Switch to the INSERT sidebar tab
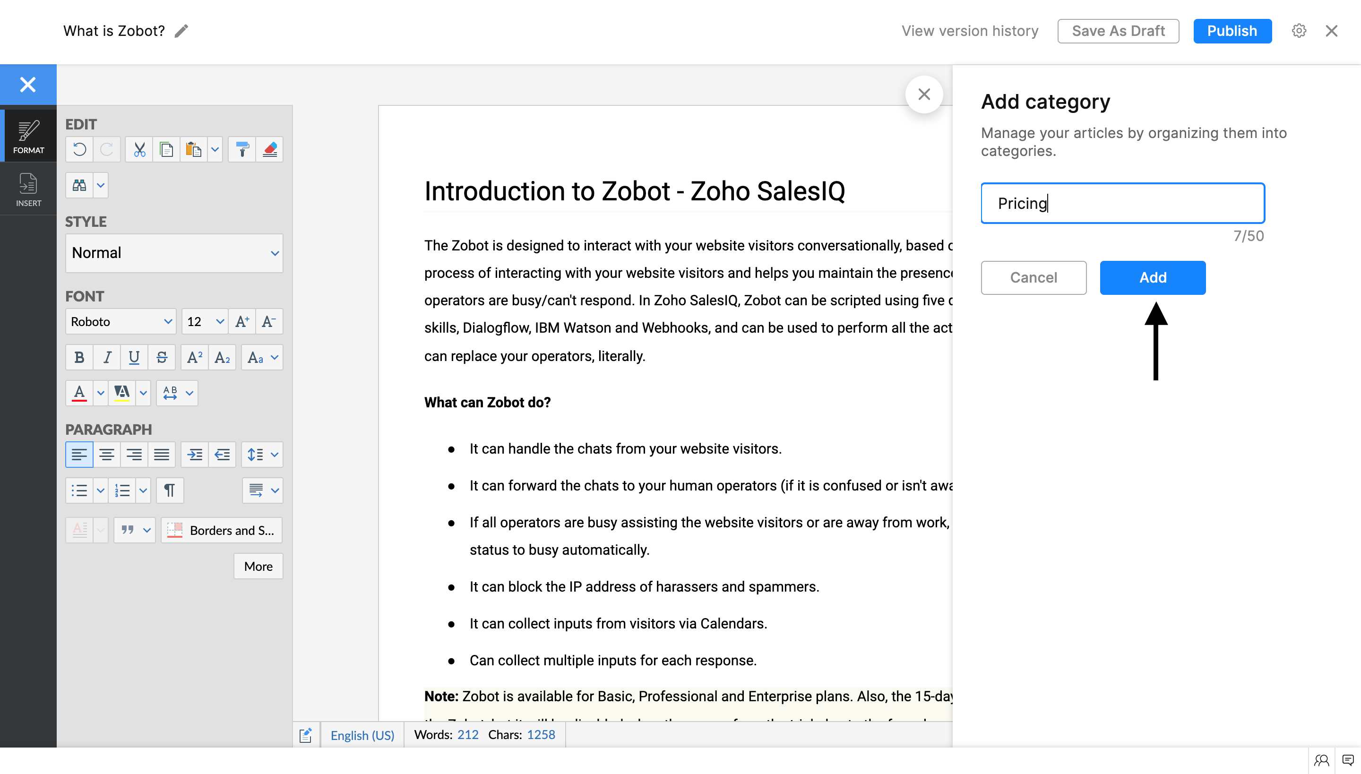This screenshot has height=774, width=1361. click(x=28, y=189)
